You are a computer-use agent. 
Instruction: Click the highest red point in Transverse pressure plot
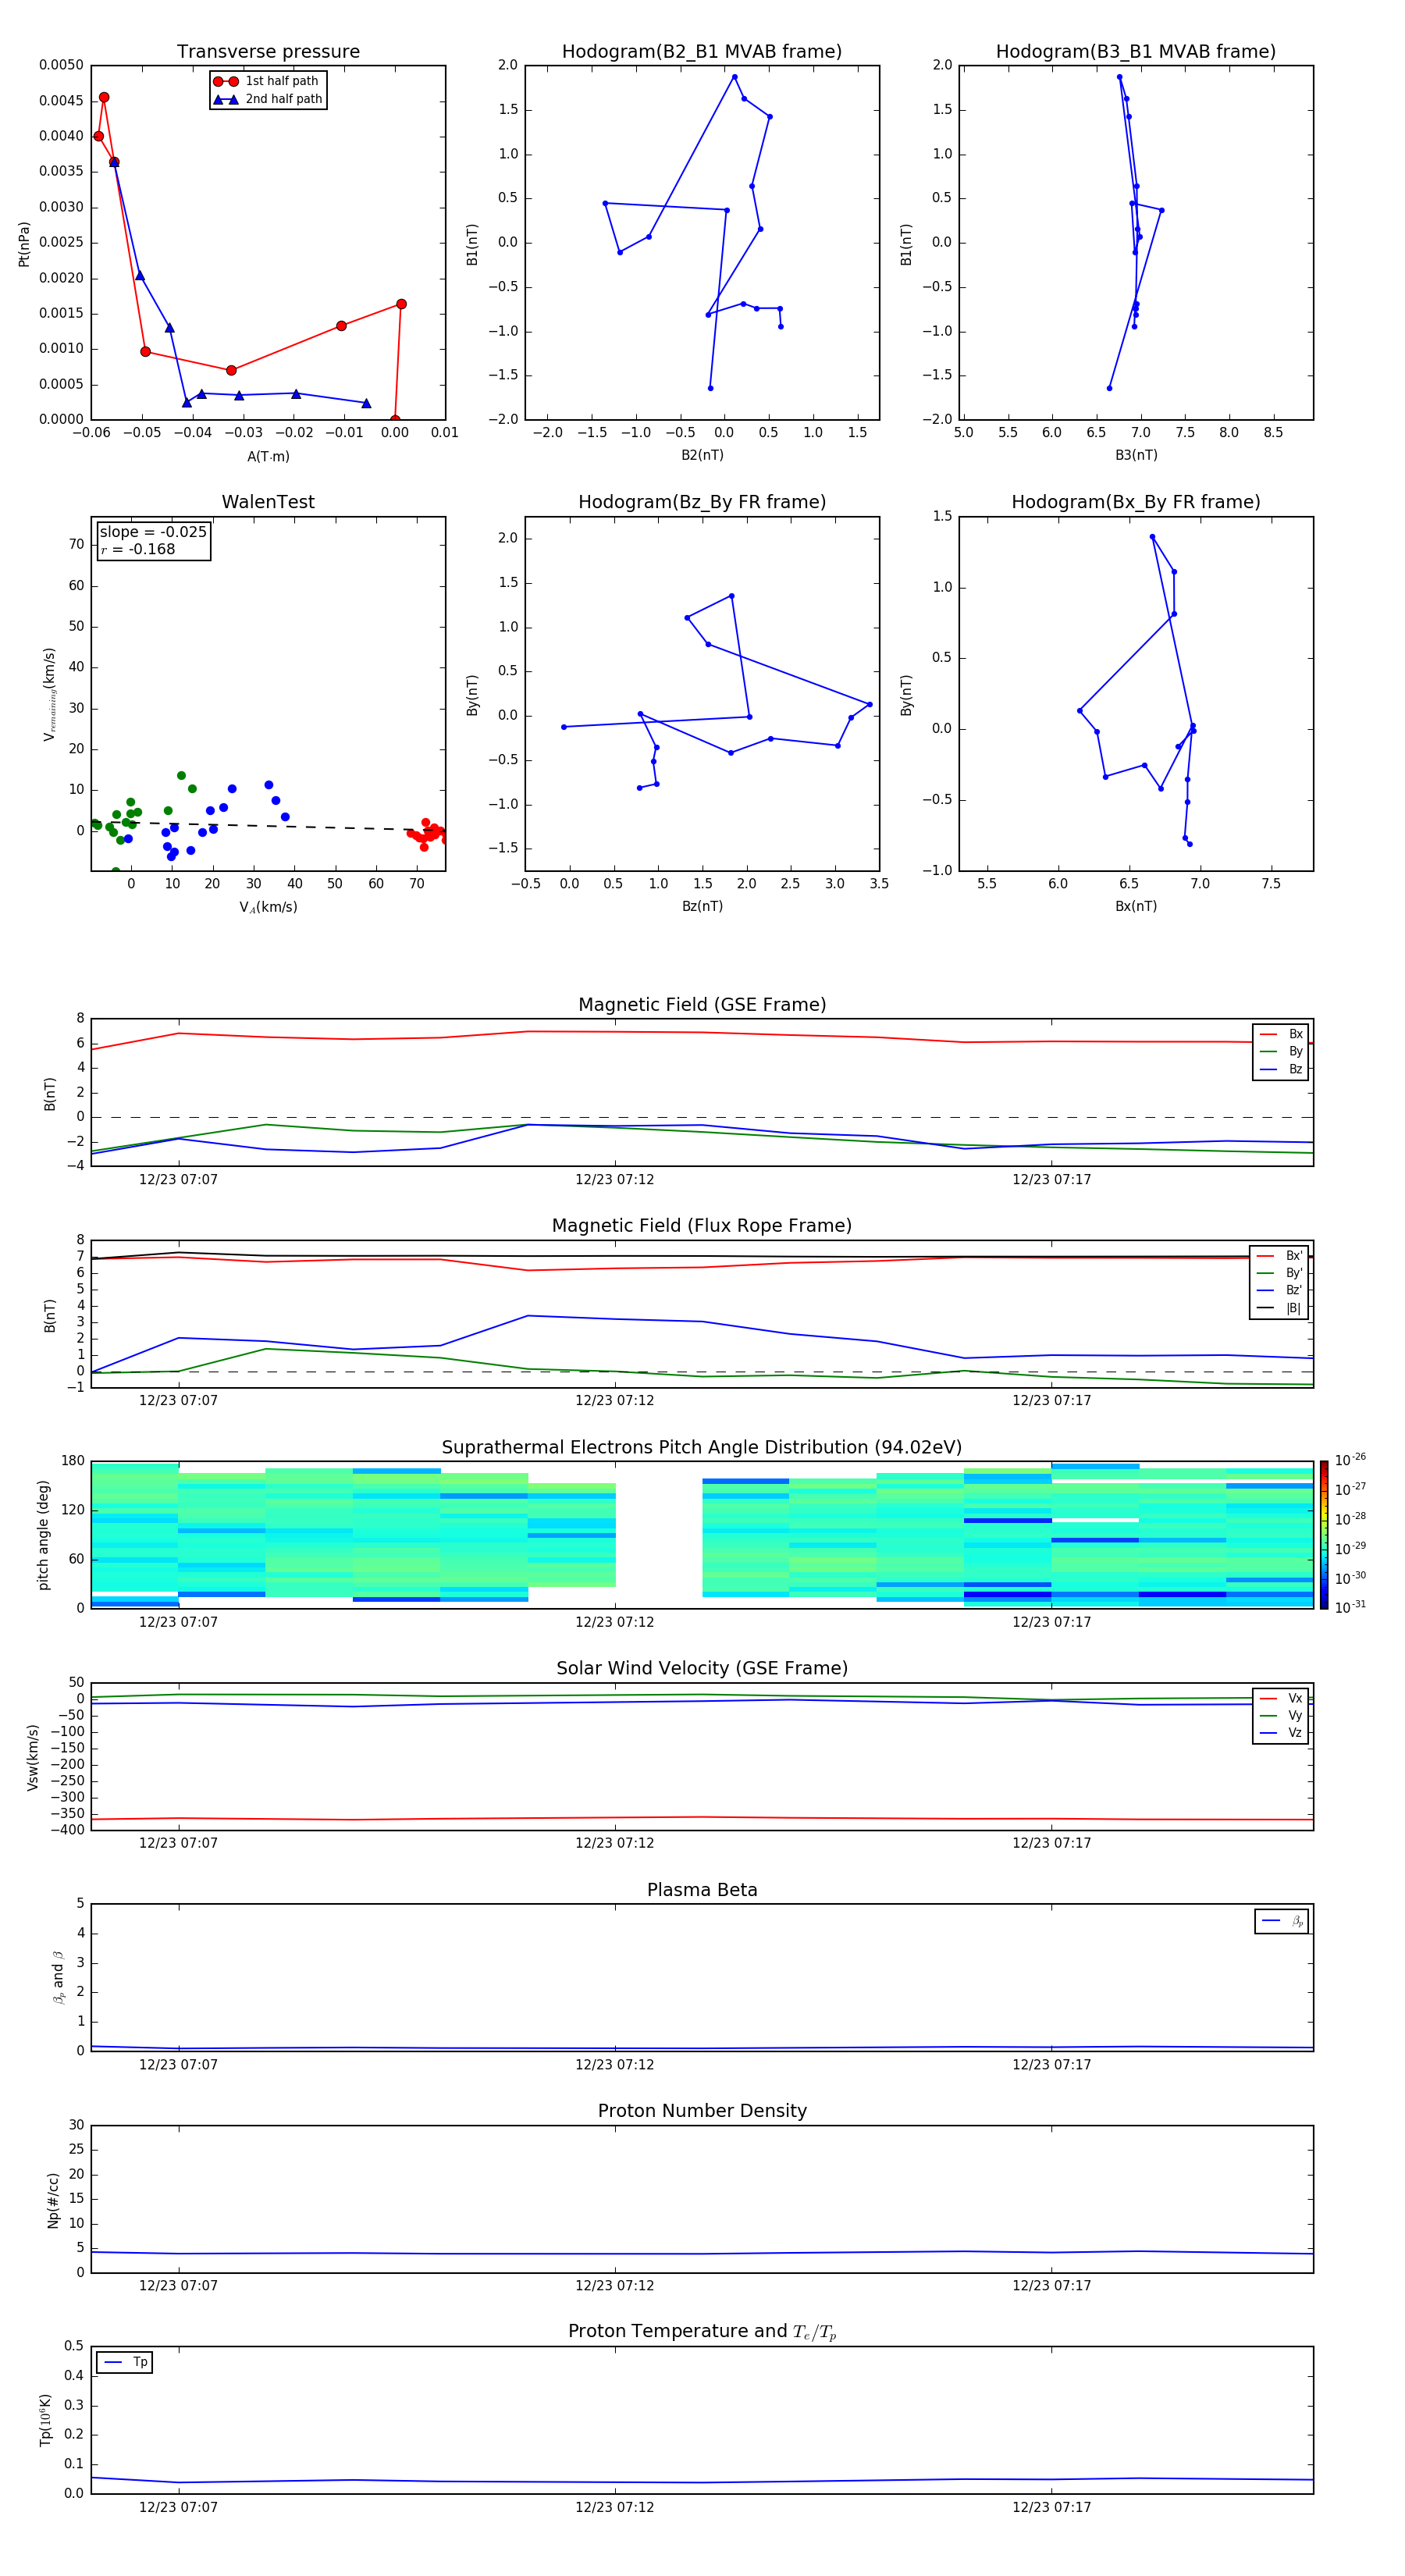coord(104,98)
